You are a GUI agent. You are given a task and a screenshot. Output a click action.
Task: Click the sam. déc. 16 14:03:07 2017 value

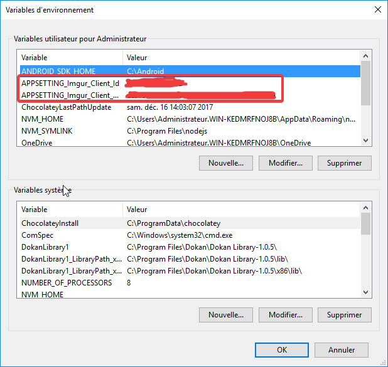[170, 107]
